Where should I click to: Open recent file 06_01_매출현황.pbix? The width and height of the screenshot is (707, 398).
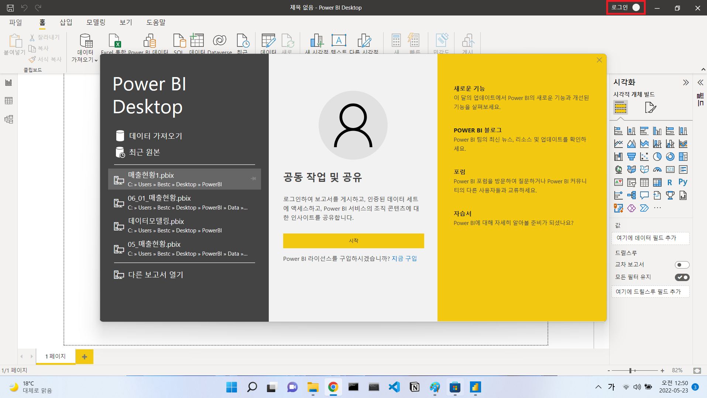(185, 203)
